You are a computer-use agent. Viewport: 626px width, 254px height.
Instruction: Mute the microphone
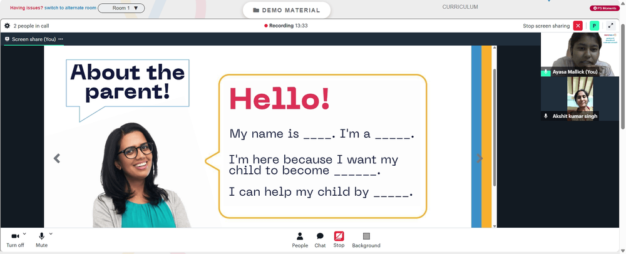[x=41, y=240]
